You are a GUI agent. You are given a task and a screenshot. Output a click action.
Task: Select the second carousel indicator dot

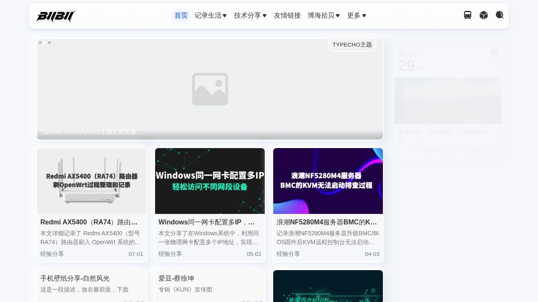pos(45,43)
